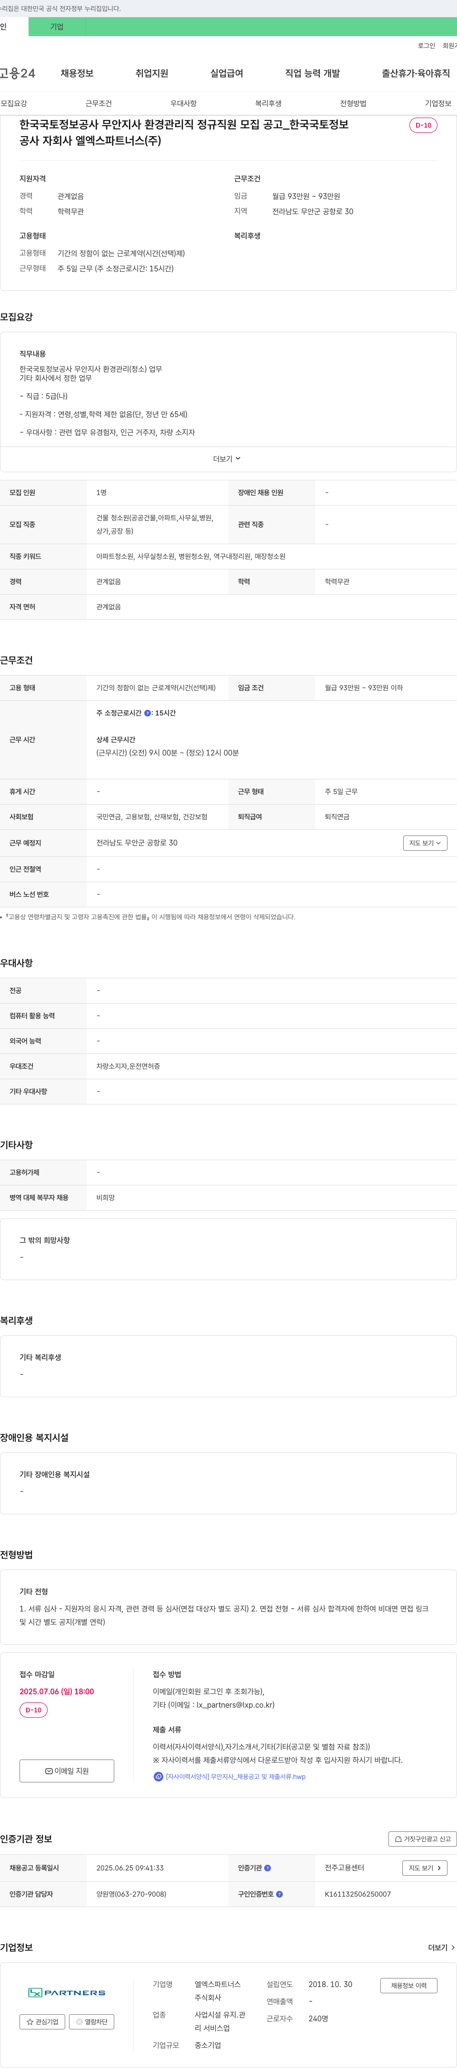The image size is (457, 2068).
Task: Jump to 전형방법 section tab
Action: pyautogui.click(x=353, y=104)
